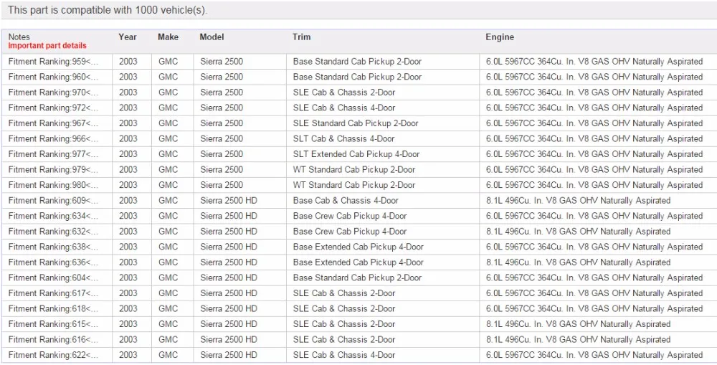Click 'SLT Cab & Chassis 4-Door' trim cell

pos(383,138)
